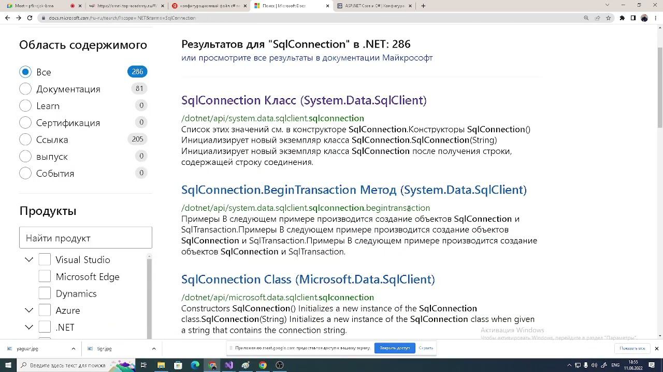Open the paint palette app on the taskbar

[246, 365]
